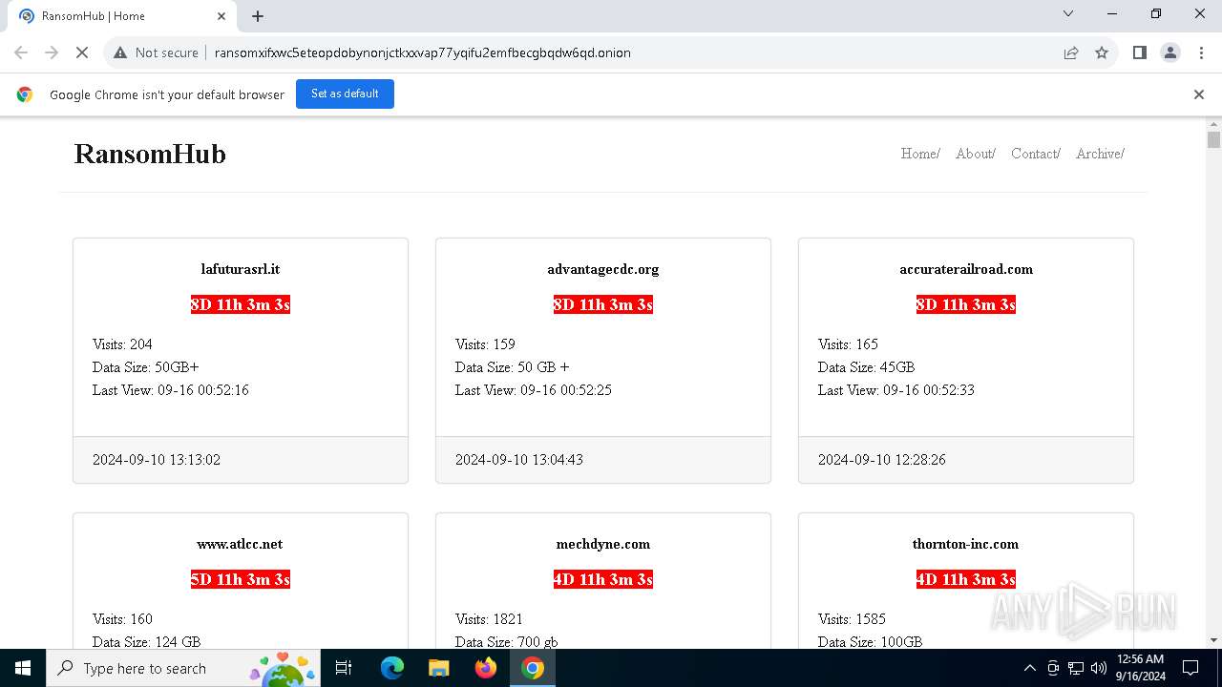Viewport: 1222px width, 687px height.
Task: Click the lafuturasrl.it countdown timer
Action: [241, 304]
